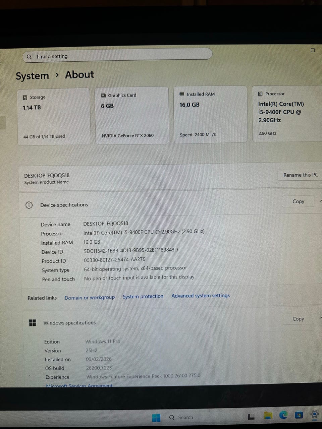This screenshot has width=322, height=429.
Task: Open the Storage card
Action: pyautogui.click(x=54, y=116)
